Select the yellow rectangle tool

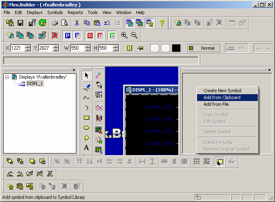(x=86, y=118)
